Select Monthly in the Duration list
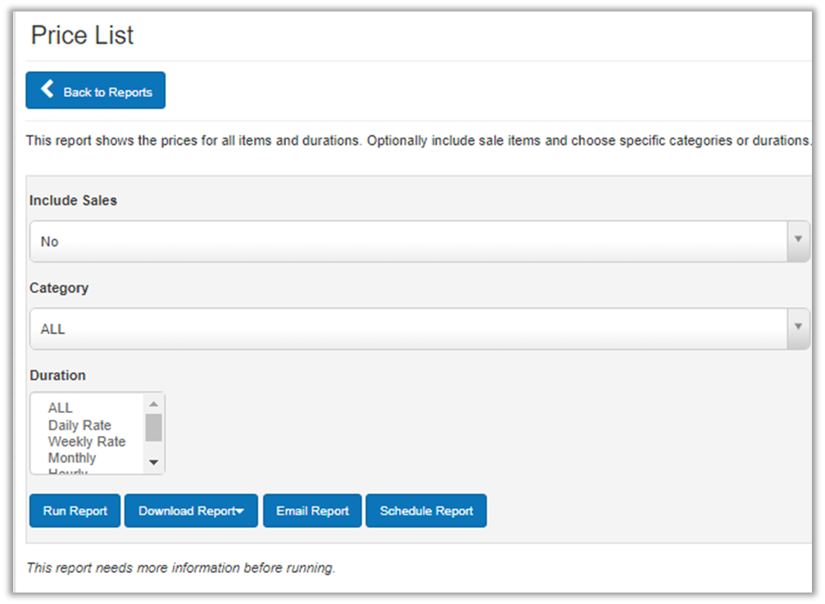 72,458
